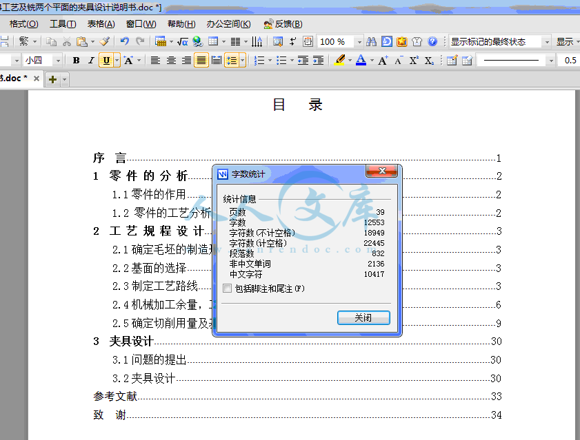Open the highlight color dropdown arrow
This screenshot has height=440, width=580.
(350, 60)
